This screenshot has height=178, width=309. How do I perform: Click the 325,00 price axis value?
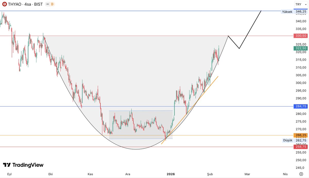pos(301,44)
